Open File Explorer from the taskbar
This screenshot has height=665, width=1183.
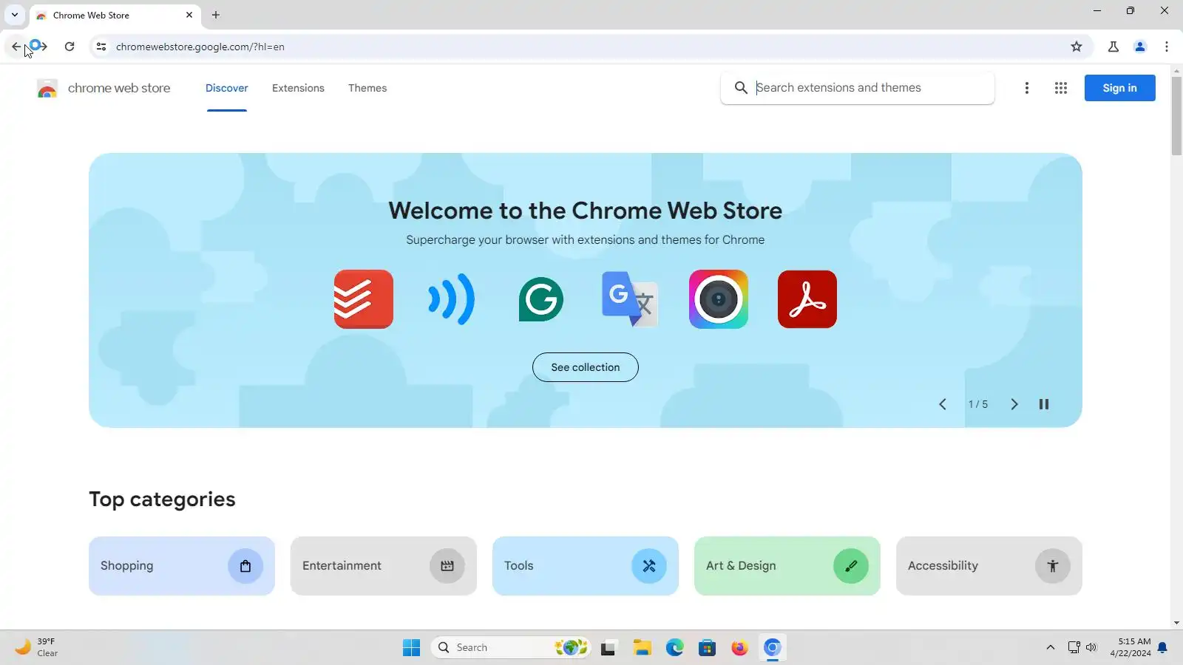tap(642, 648)
